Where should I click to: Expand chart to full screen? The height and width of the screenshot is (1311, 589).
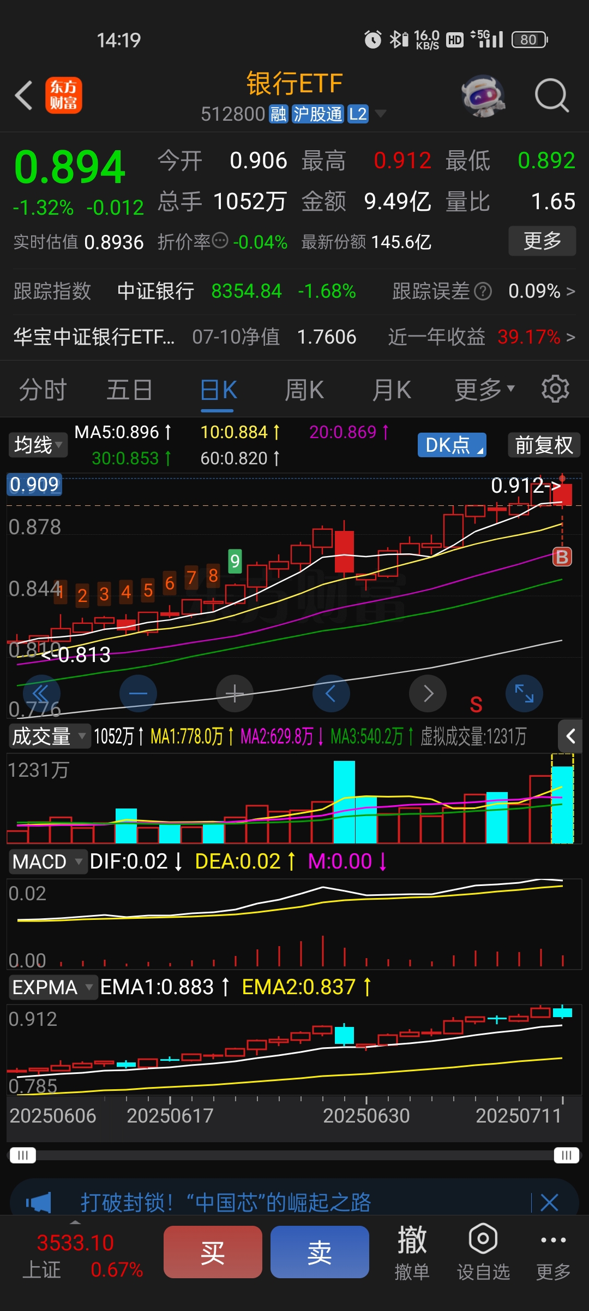click(524, 694)
